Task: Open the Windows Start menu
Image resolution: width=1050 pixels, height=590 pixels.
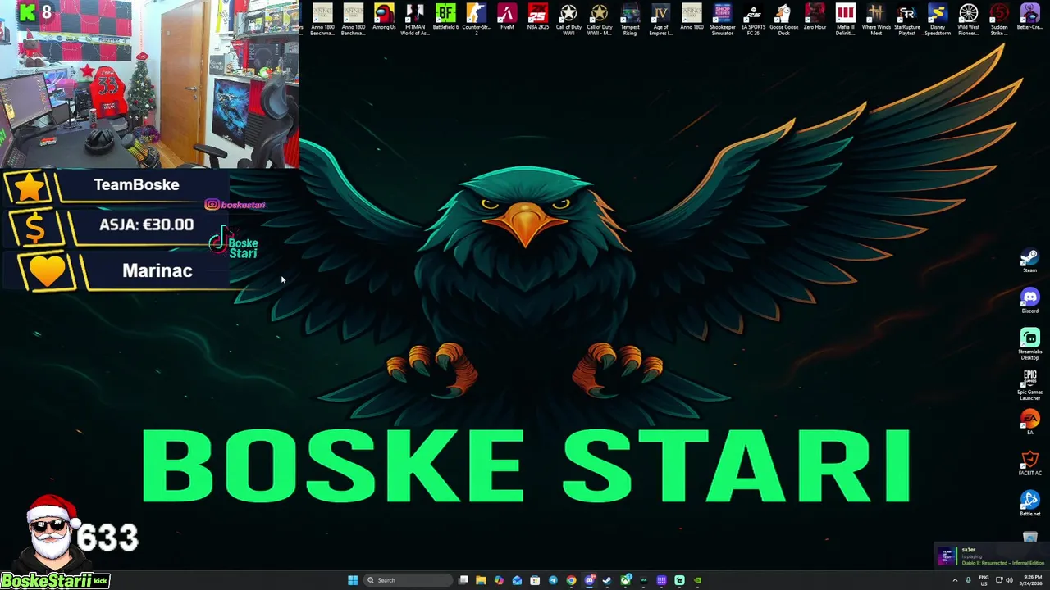Action: pos(353,580)
